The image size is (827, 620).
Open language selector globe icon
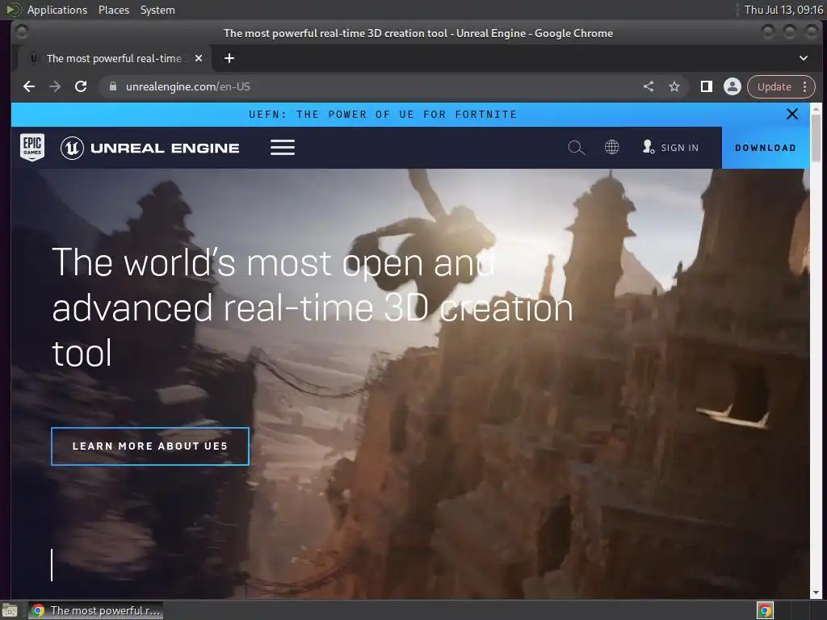pos(612,147)
